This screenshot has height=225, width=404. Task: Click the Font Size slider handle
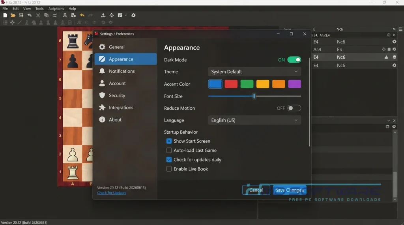pos(254,96)
